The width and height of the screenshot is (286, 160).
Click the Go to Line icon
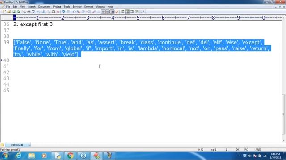[x=88, y=12]
